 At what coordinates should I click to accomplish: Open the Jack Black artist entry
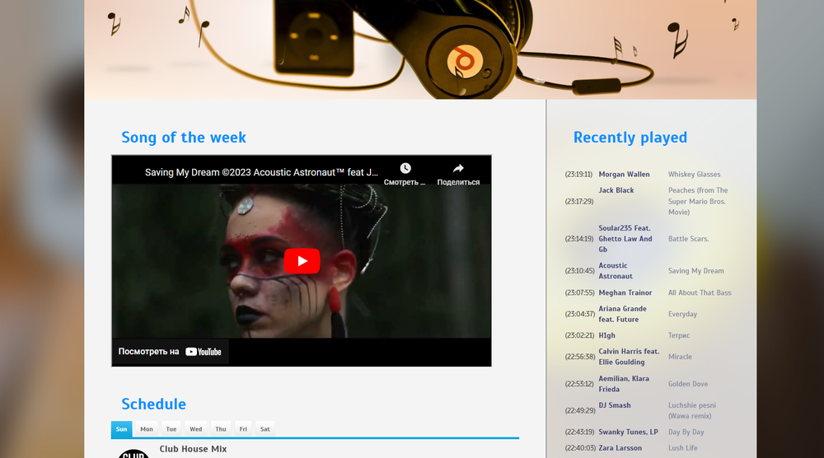point(616,190)
